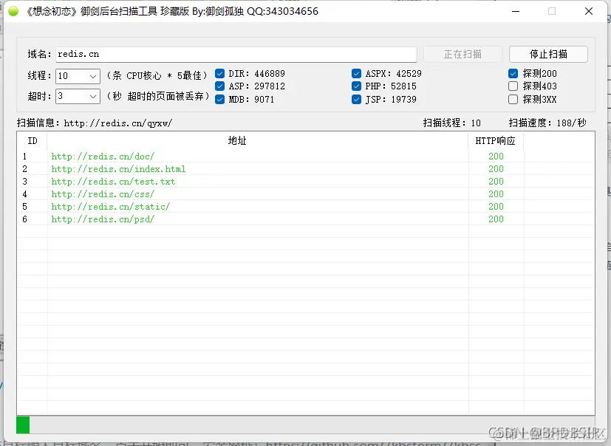Select result http://redis.cn/test.txt
The image size is (611, 446).
(113, 182)
